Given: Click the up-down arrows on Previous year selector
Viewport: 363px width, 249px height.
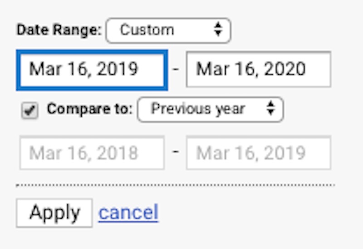Looking at the screenshot, I should [x=271, y=109].
